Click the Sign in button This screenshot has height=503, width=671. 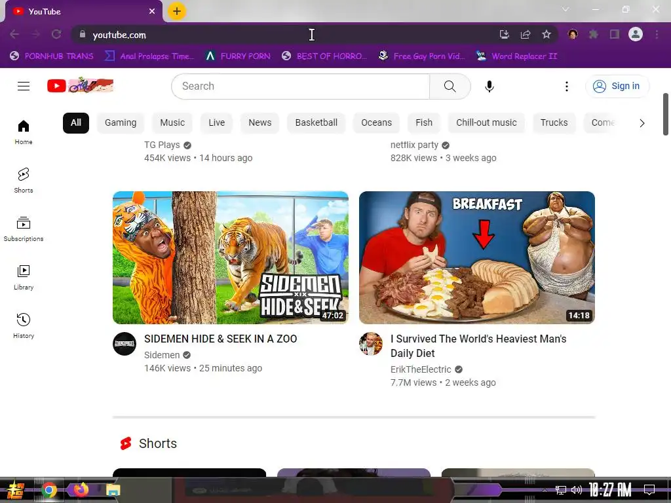point(617,86)
